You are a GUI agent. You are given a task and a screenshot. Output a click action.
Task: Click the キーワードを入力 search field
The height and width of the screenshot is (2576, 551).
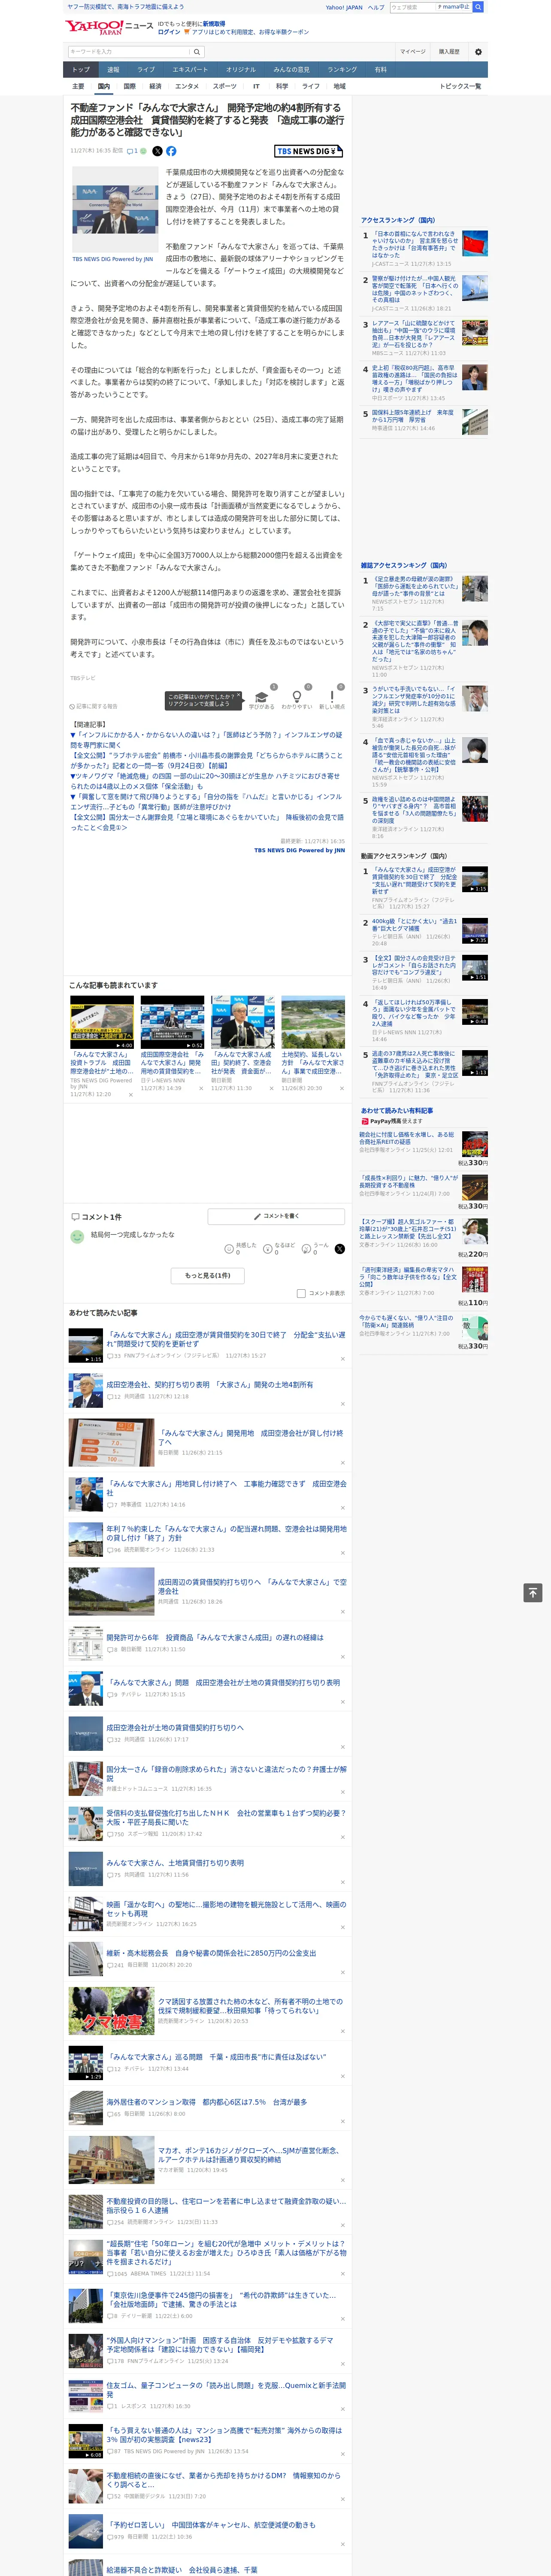[x=129, y=52]
